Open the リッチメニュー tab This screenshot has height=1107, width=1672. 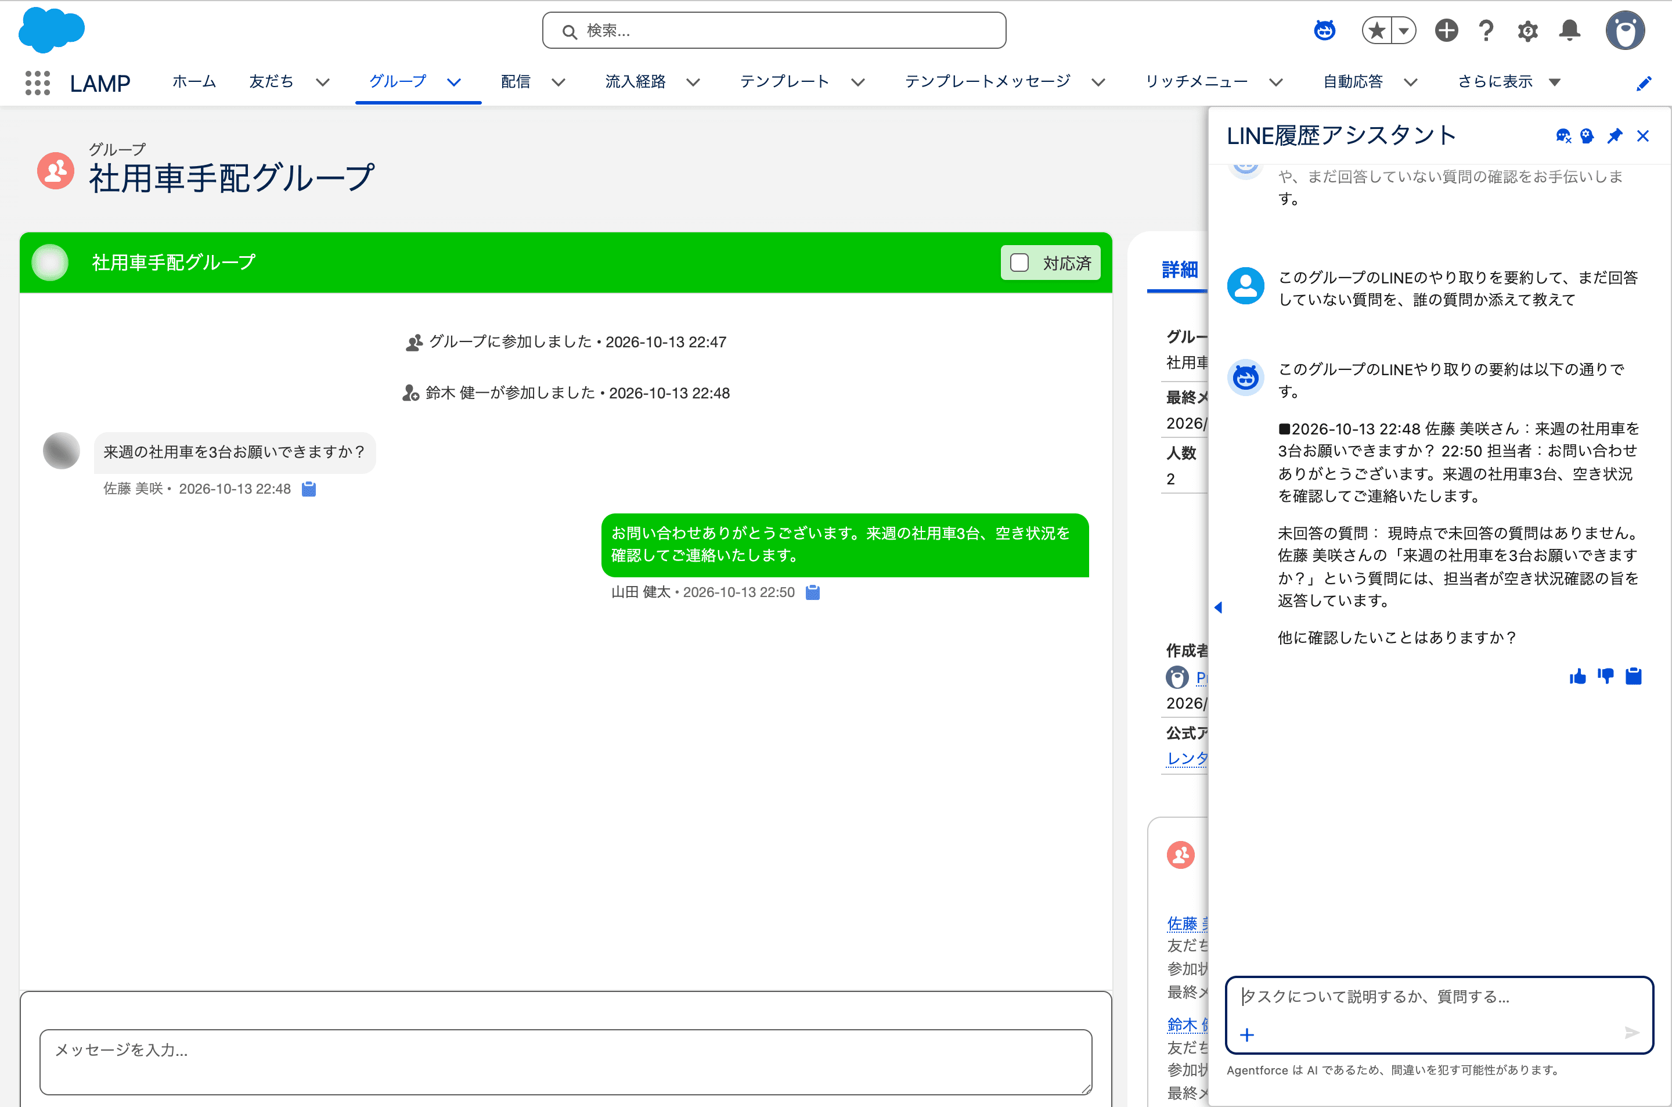click(x=1196, y=82)
